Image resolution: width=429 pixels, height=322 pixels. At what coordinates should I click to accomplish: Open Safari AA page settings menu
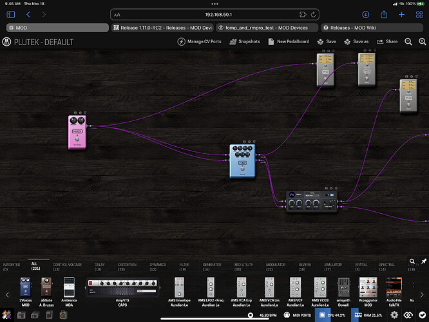tap(117, 15)
